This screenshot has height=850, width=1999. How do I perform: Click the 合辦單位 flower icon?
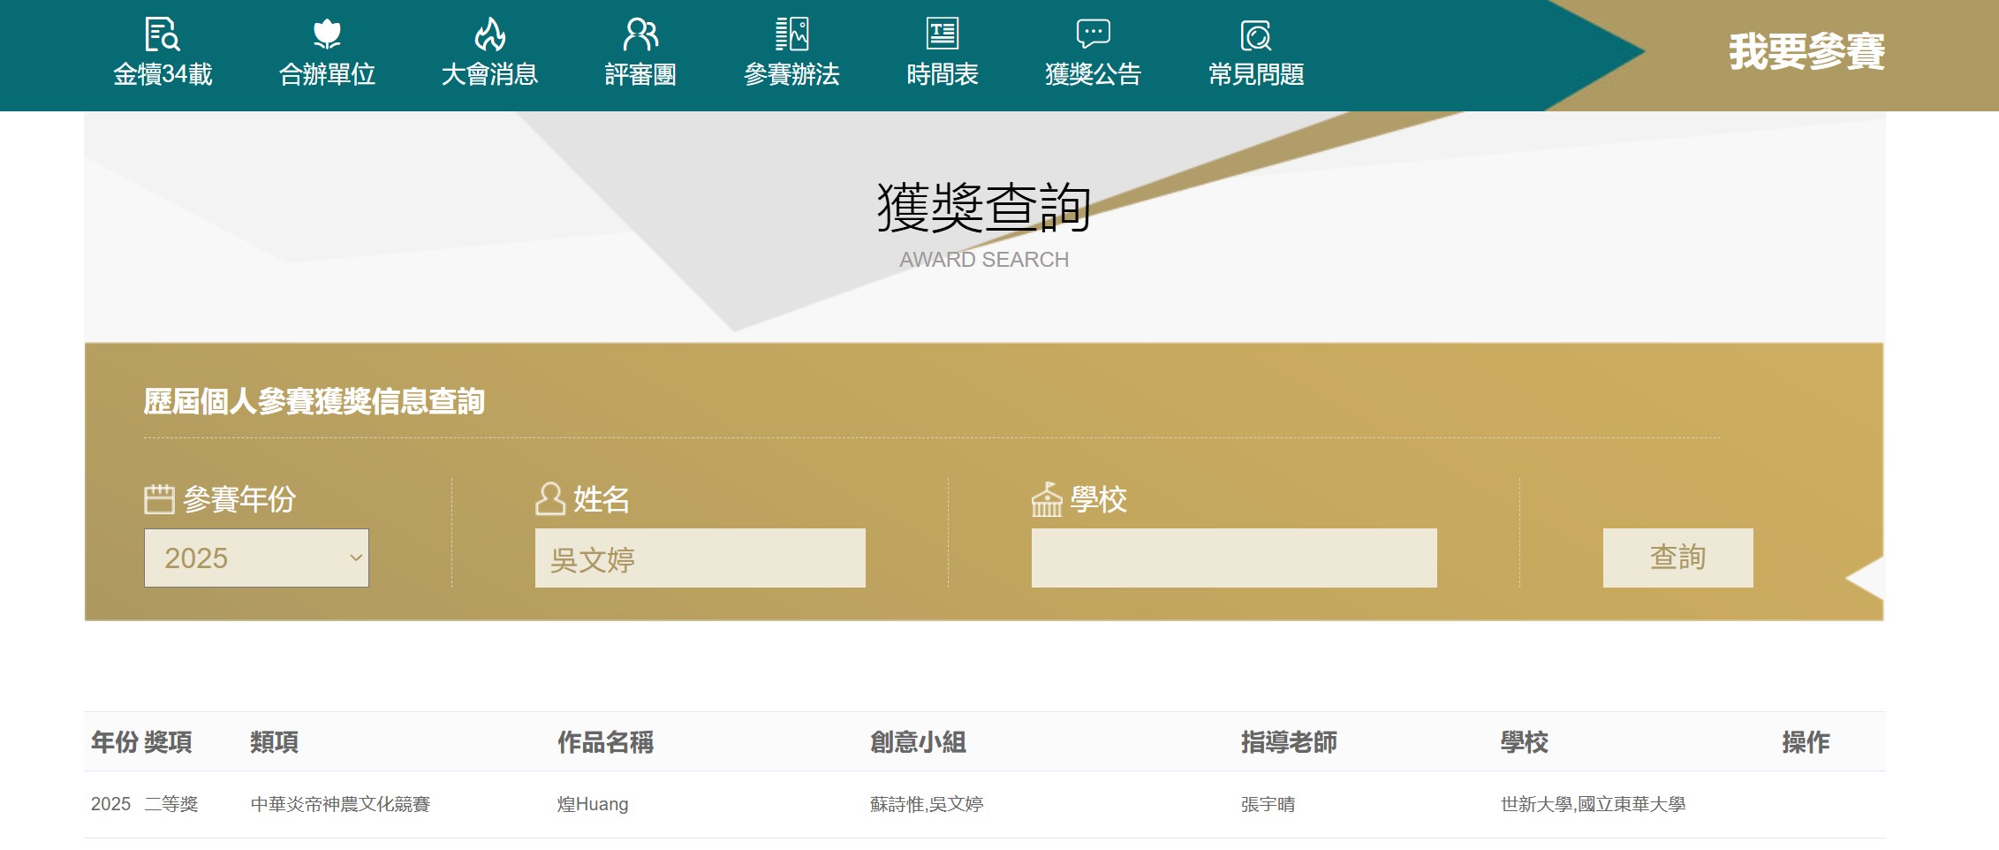(327, 34)
